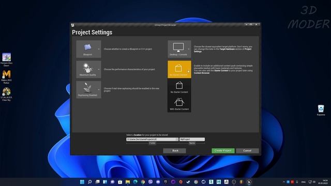
Task: Click the Project Settings heading
Action: point(92,32)
